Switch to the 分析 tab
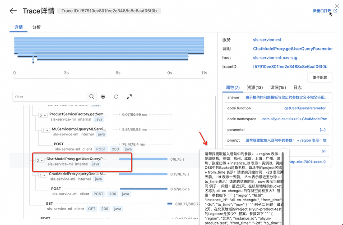Image resolution: width=343 pixels, height=225 pixels. 36,27
